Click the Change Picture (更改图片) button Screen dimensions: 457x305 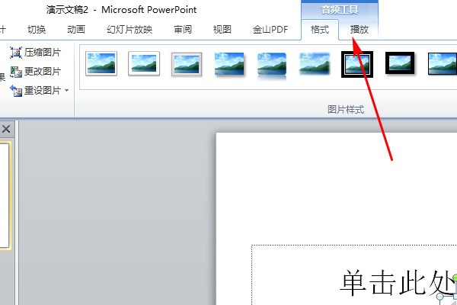click(x=35, y=72)
